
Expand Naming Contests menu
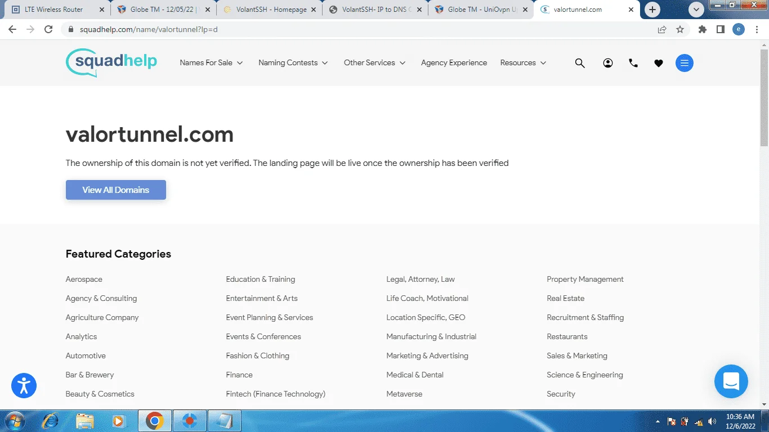293,63
